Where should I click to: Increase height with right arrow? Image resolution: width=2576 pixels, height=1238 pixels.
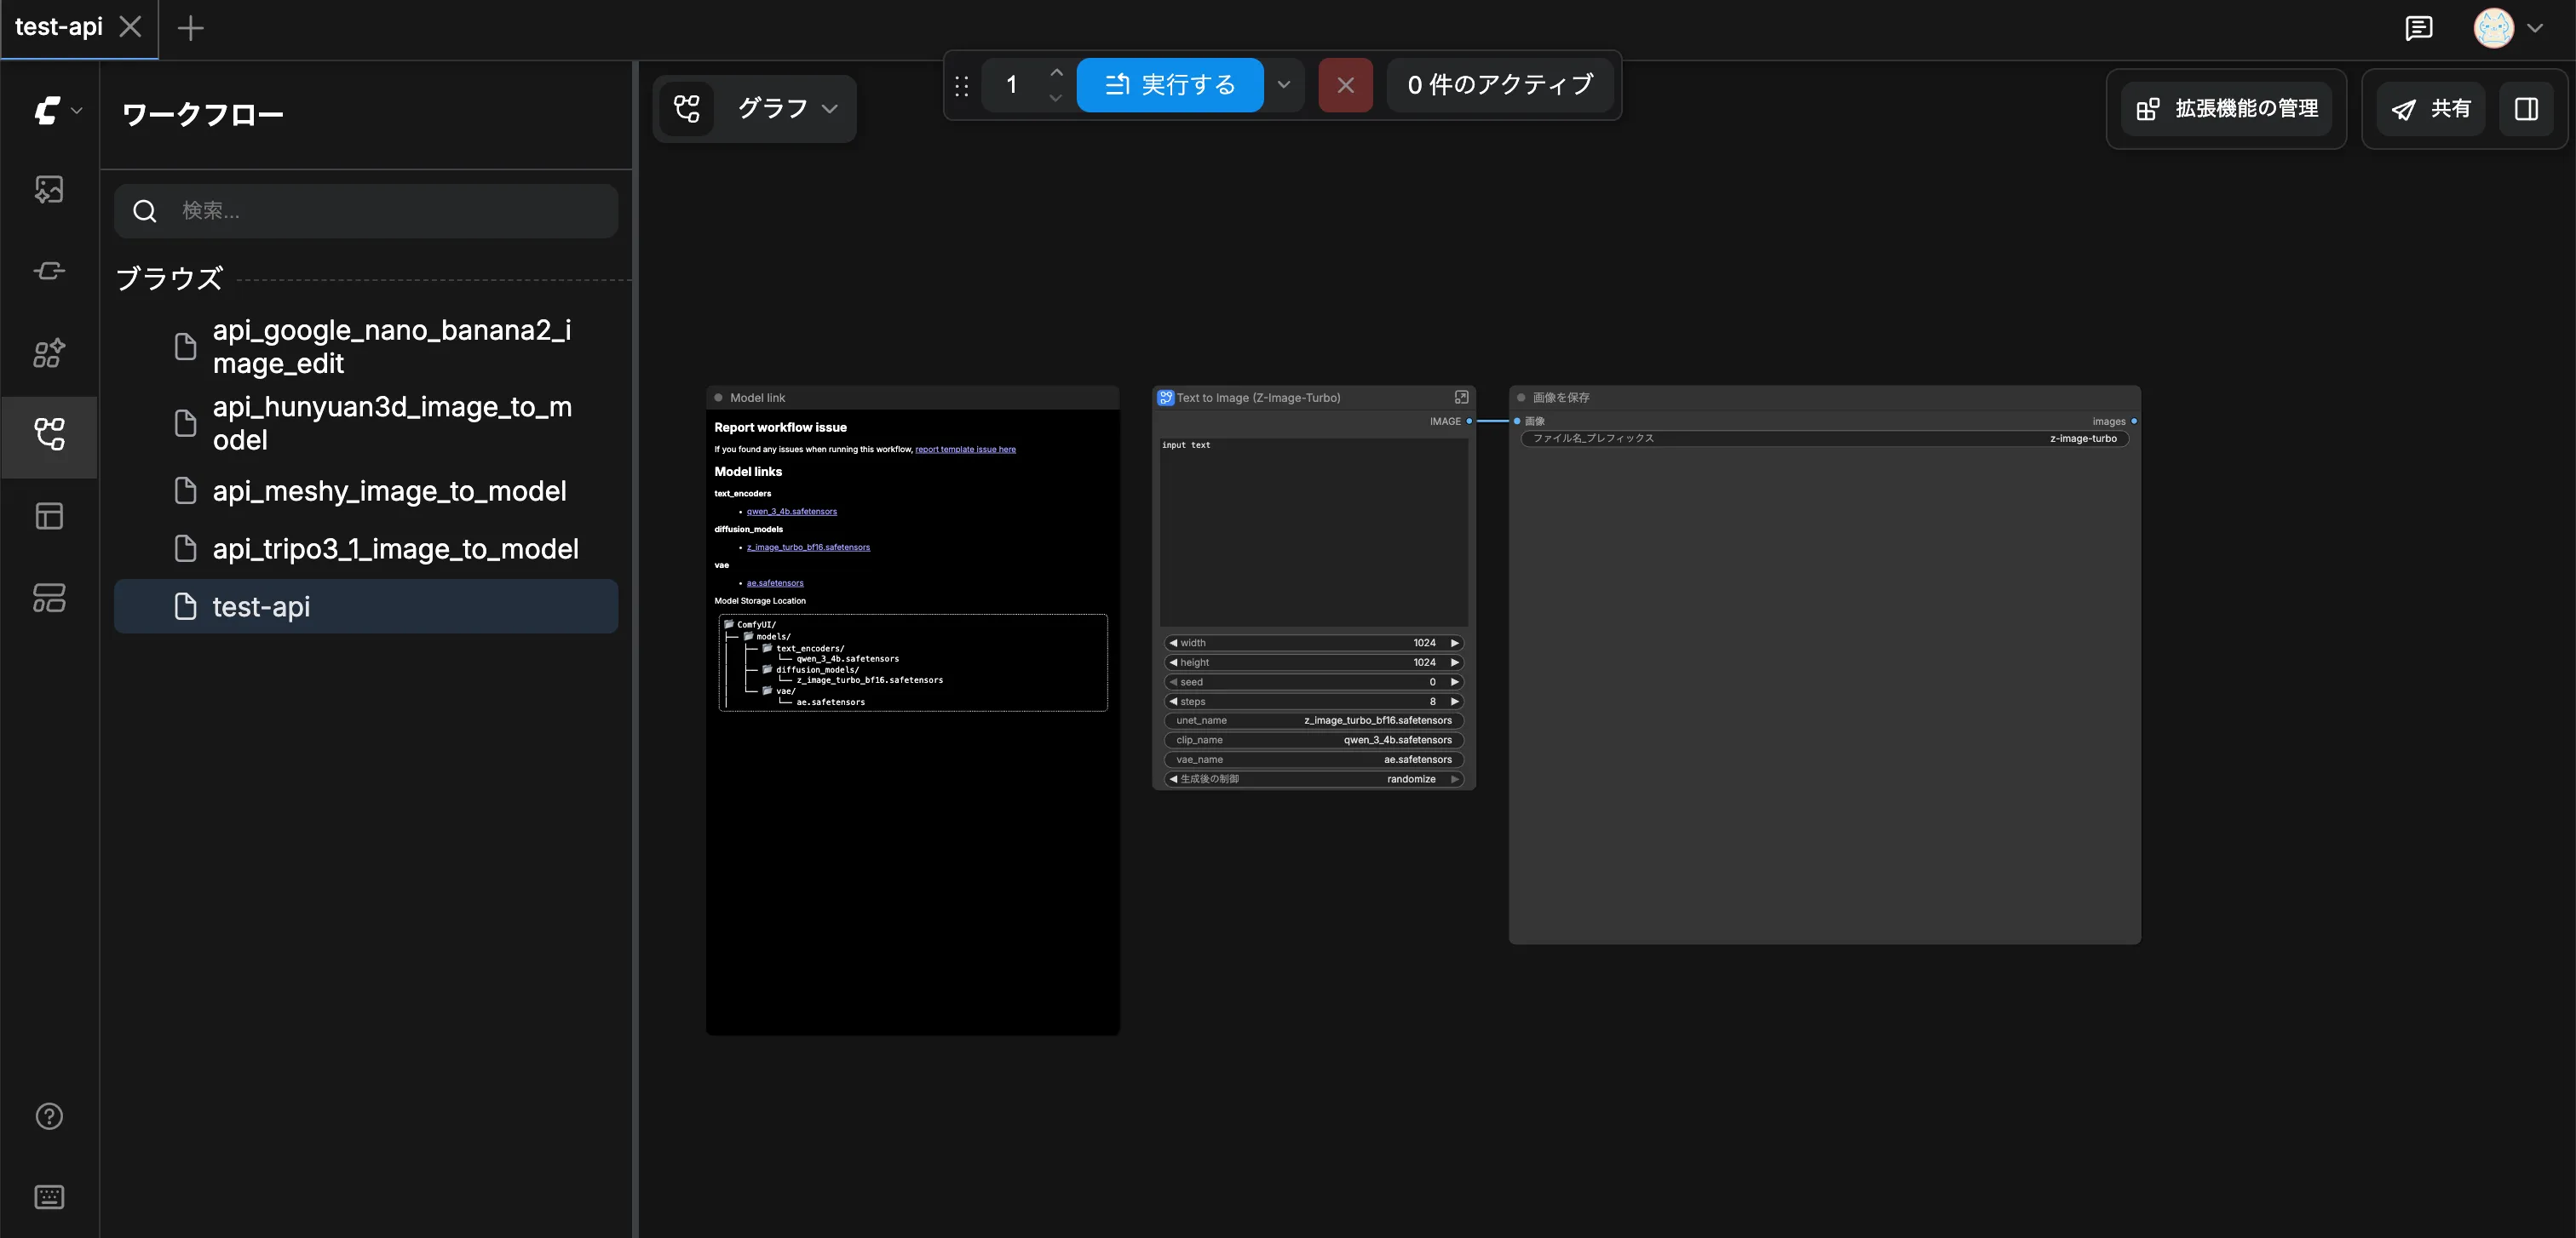1455,662
